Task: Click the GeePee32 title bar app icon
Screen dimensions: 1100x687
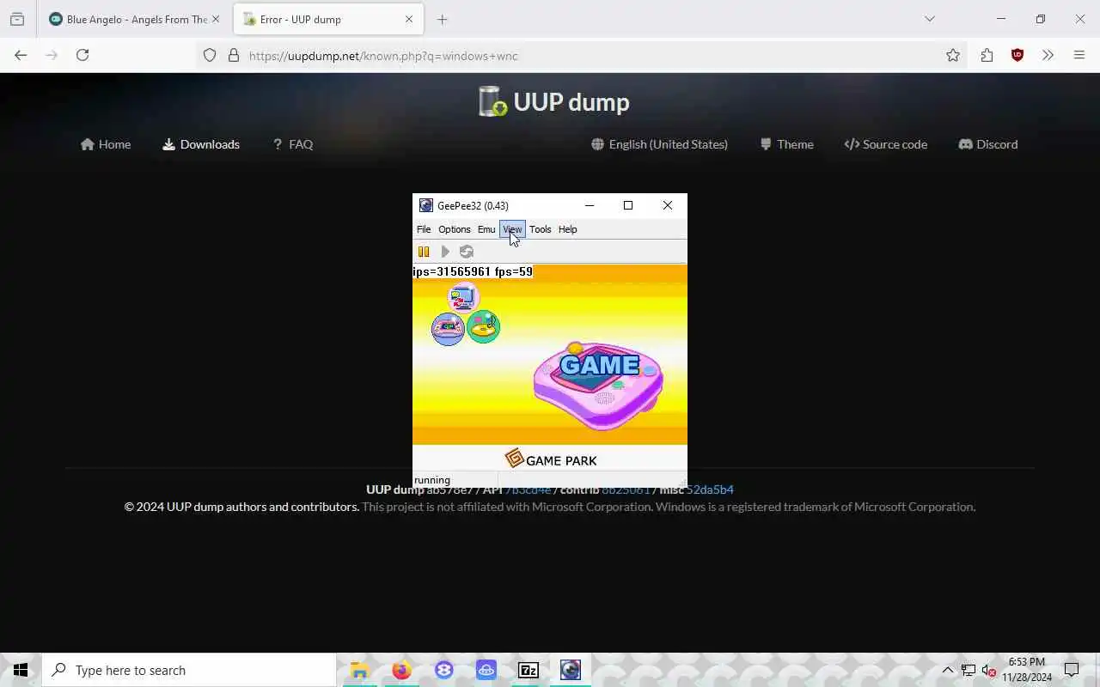Action: pos(425,205)
